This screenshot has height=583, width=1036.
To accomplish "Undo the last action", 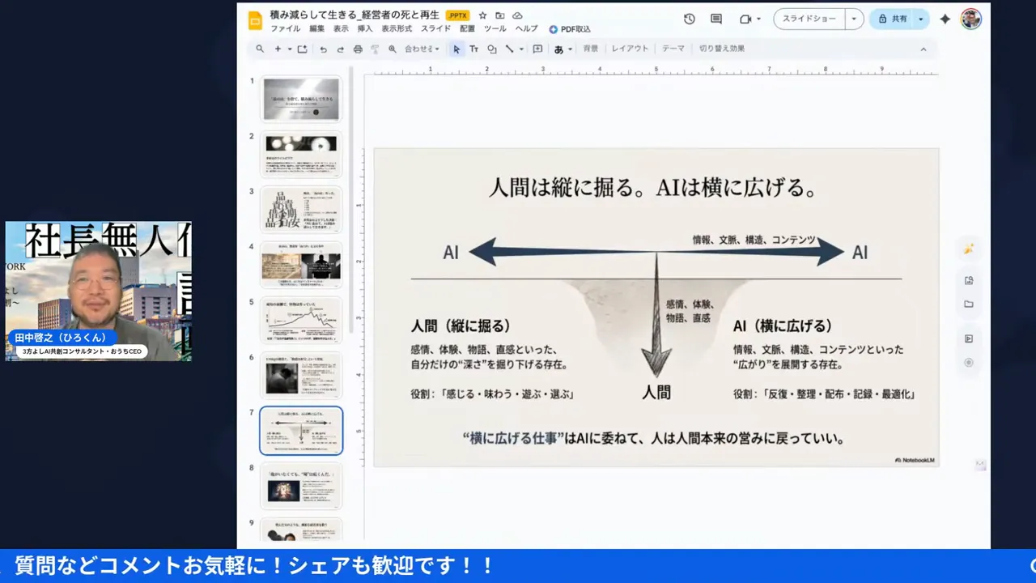I will click(x=322, y=49).
